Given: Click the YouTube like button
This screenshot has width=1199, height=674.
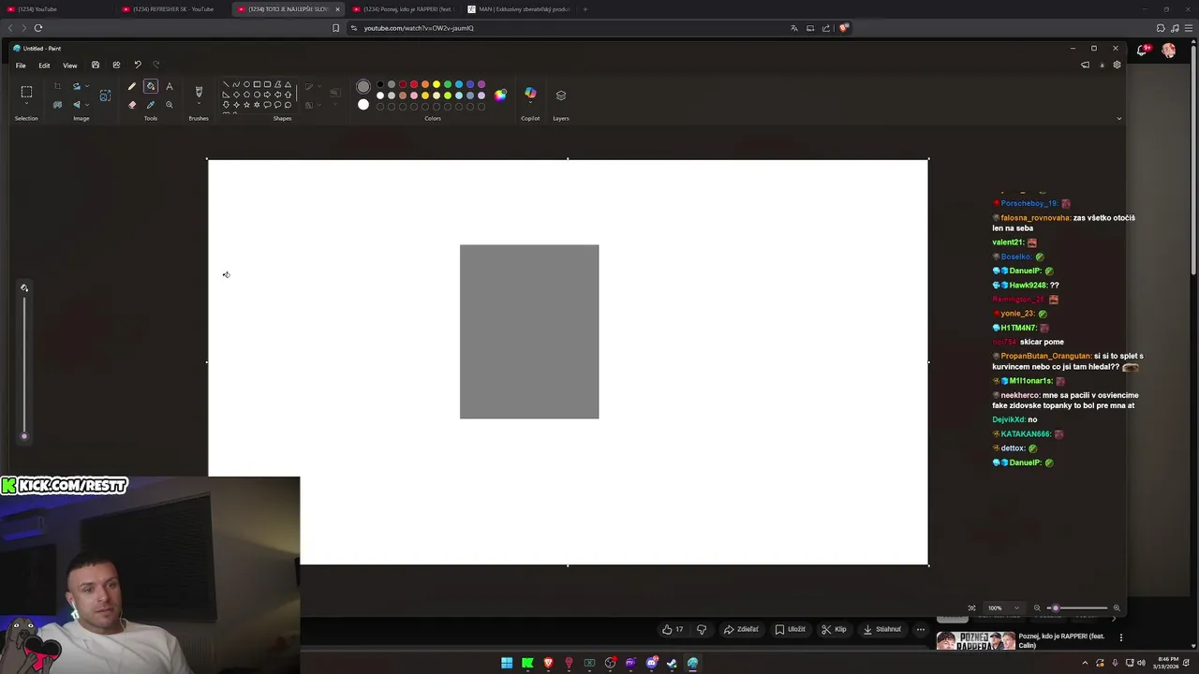Looking at the screenshot, I should (x=673, y=629).
